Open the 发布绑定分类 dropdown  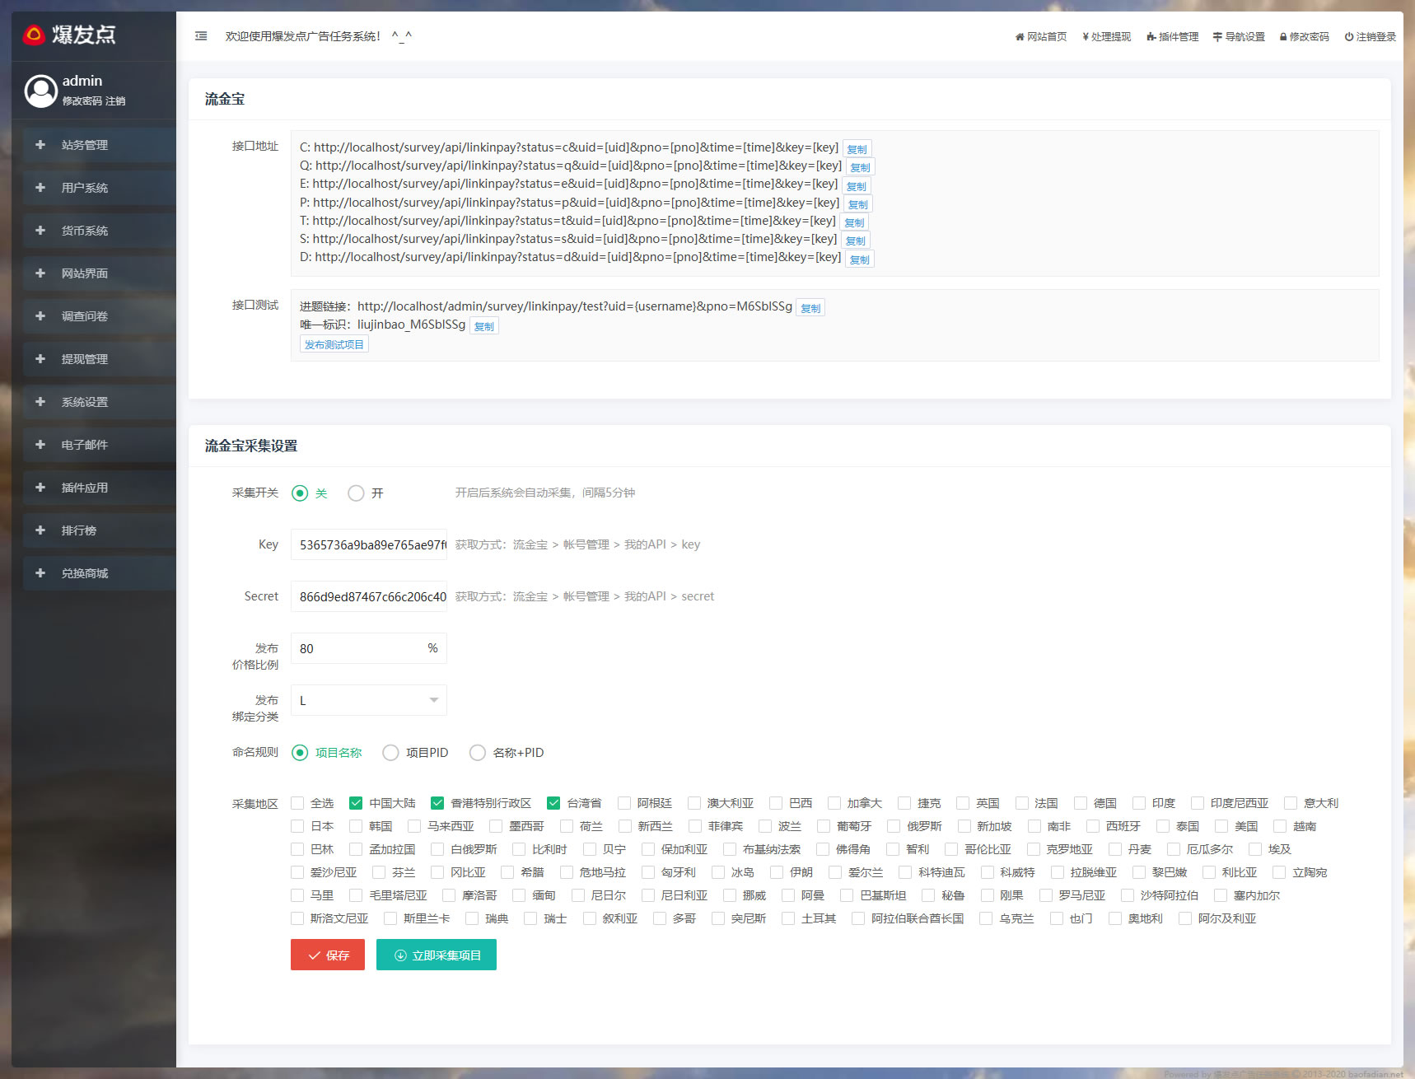coord(368,700)
